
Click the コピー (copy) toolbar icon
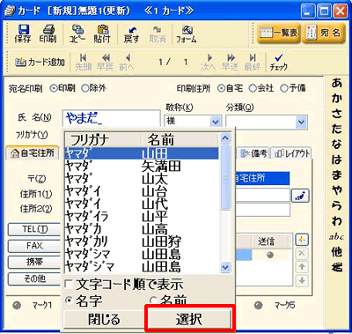(77, 33)
